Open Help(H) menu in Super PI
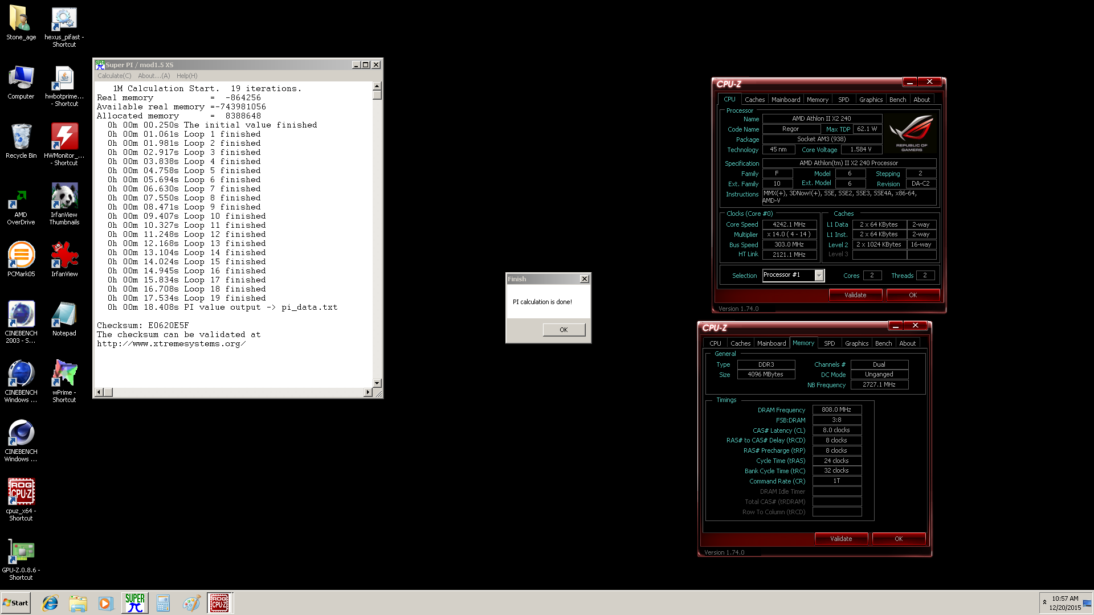Screen dimensions: 1094x615 pos(187,76)
